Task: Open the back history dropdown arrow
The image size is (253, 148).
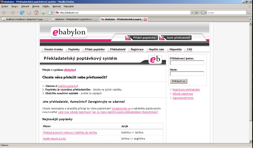Action: click(8, 13)
